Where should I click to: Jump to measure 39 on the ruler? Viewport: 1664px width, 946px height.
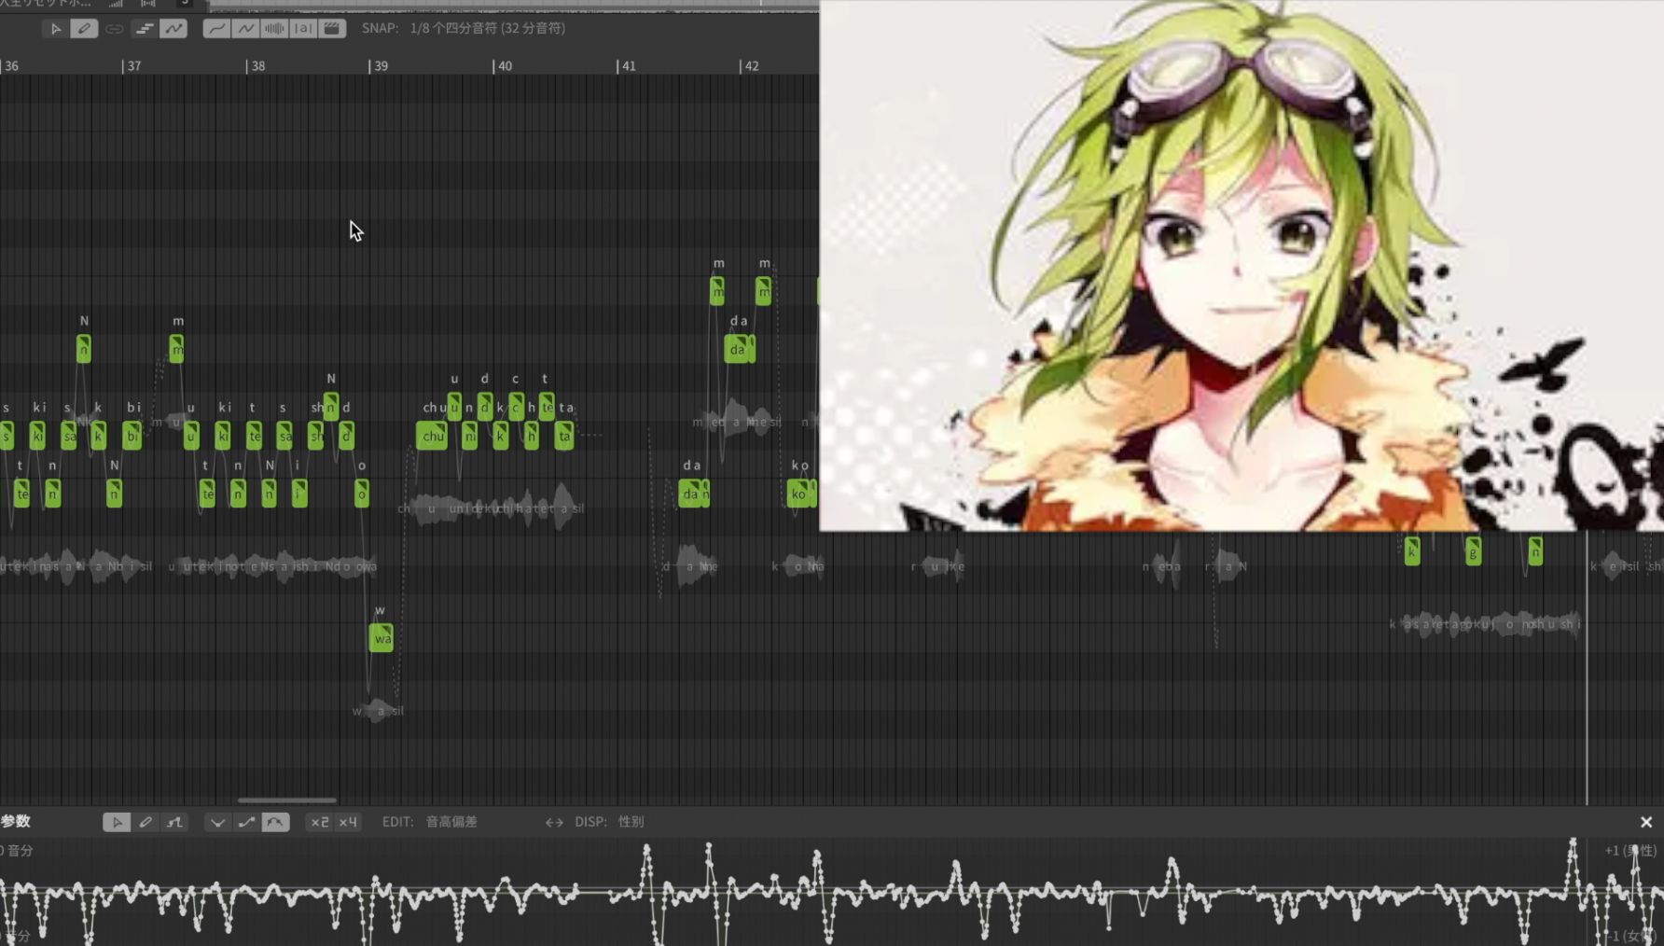(x=381, y=66)
